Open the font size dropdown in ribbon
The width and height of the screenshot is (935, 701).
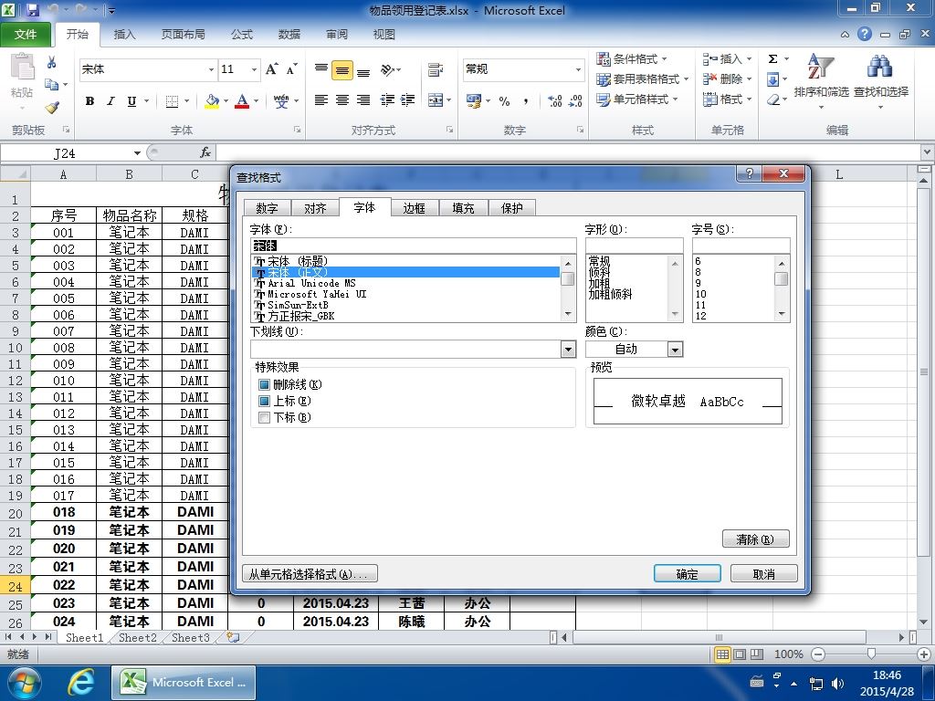coord(254,69)
